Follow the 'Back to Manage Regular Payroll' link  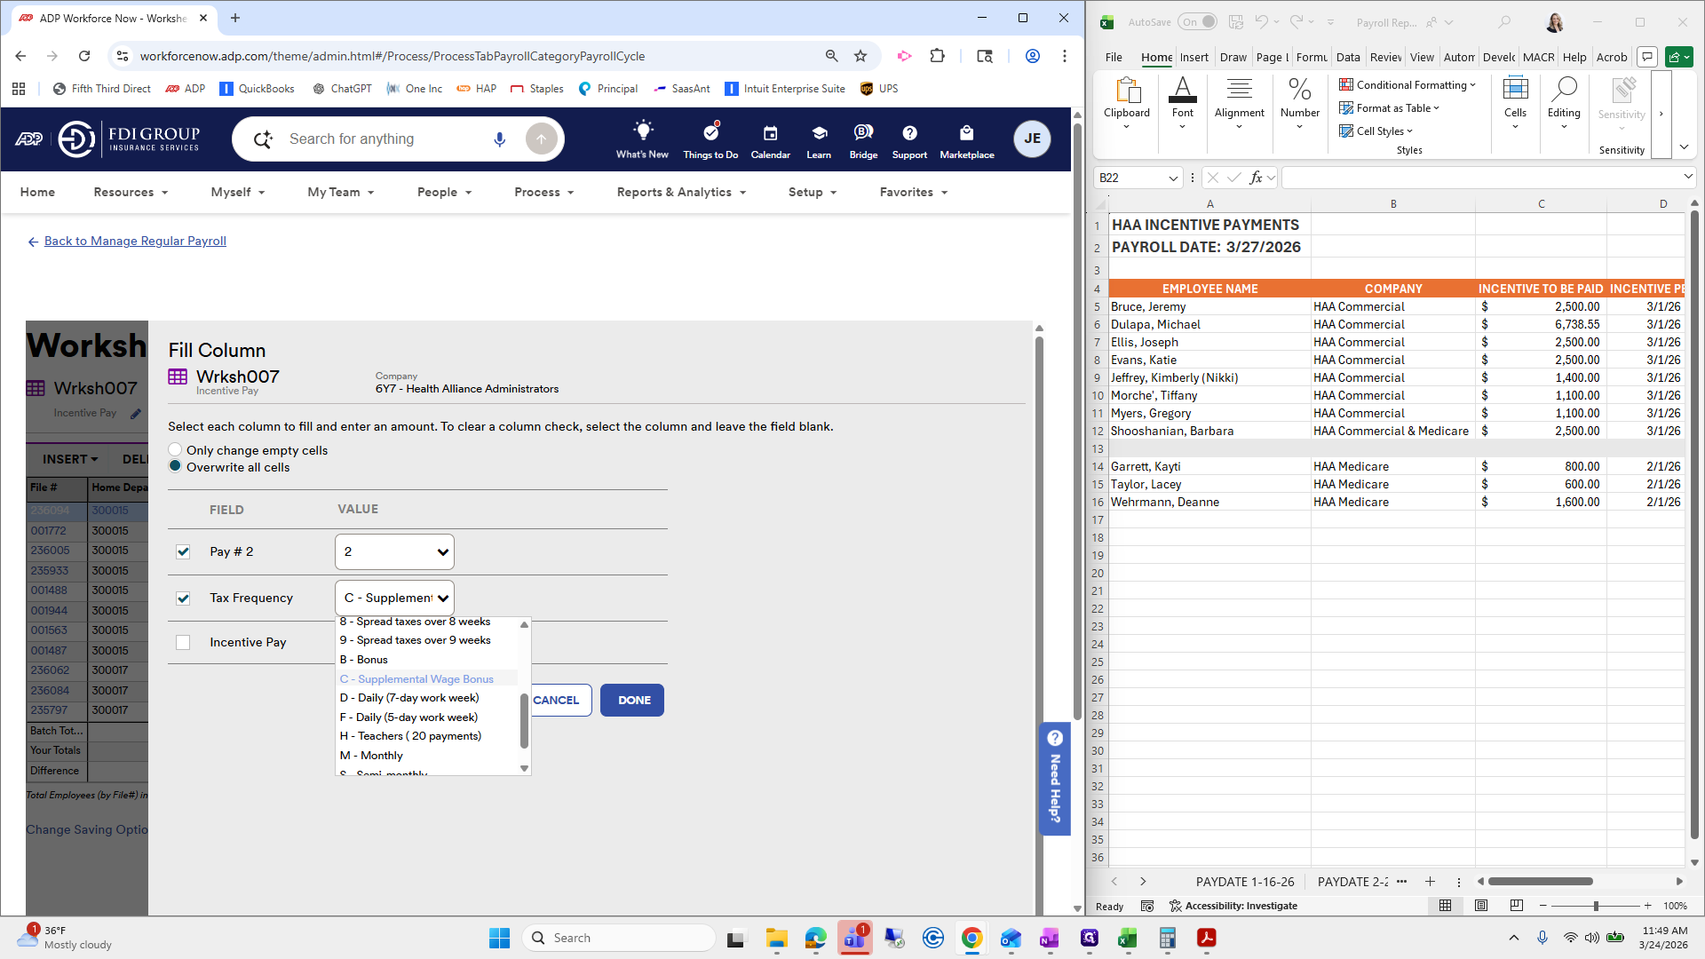pos(135,241)
